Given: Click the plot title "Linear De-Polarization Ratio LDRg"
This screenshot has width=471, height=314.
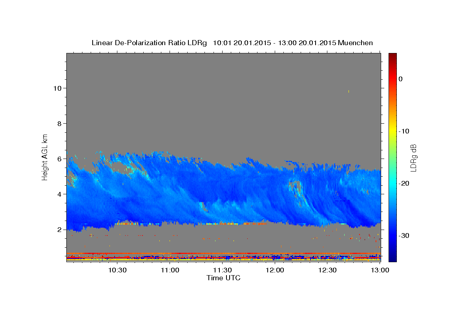Looking at the screenshot, I should click(149, 43).
